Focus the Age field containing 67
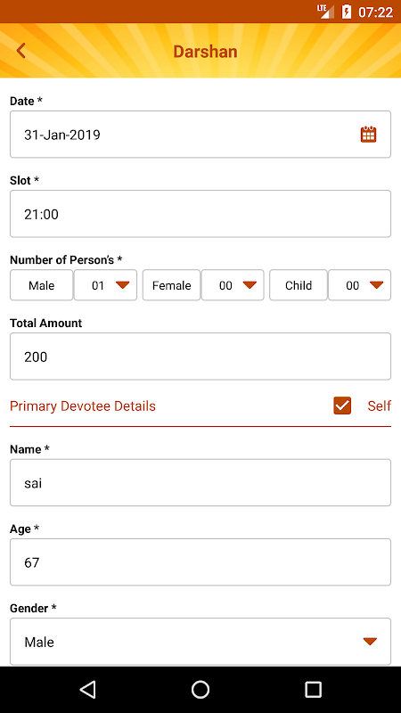This screenshot has width=401, height=713. pyautogui.click(x=200, y=562)
